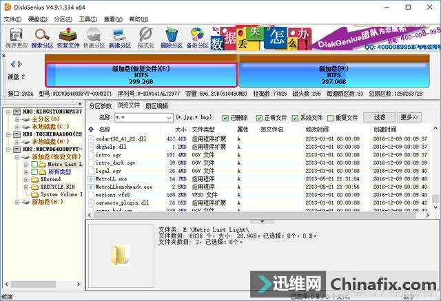Click the Filter (过滤) button
Image resolution: width=441 pixels, height=301 pixels.
tap(380, 118)
